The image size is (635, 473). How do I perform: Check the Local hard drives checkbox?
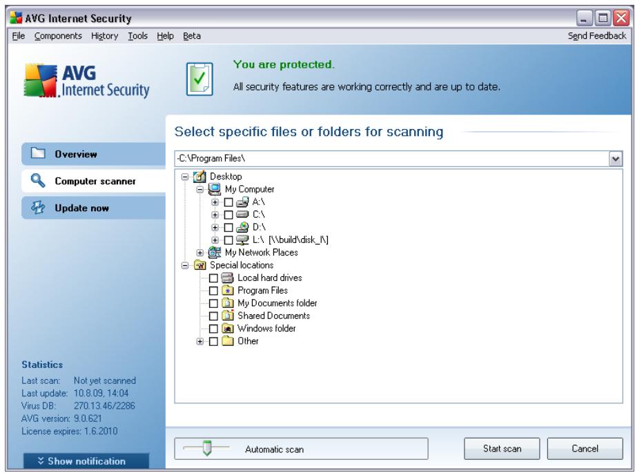pyautogui.click(x=213, y=278)
